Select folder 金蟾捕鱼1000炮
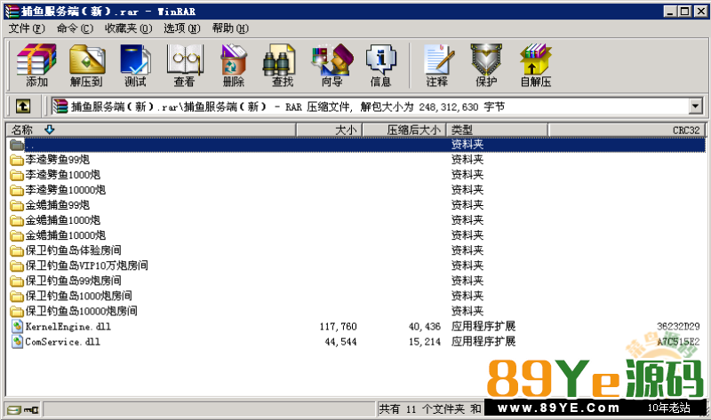The height and width of the screenshot is (420, 711). tap(62, 220)
